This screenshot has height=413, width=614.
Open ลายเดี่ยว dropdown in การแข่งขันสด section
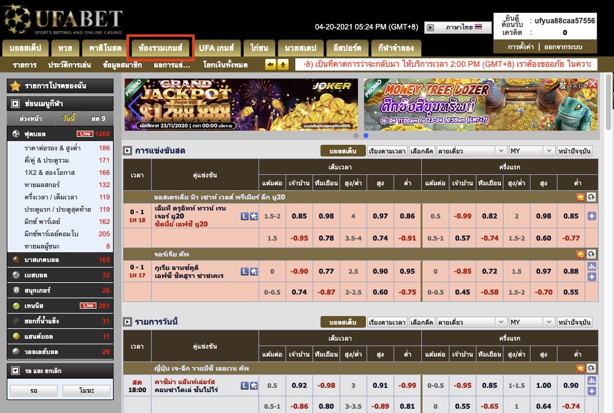(470, 151)
